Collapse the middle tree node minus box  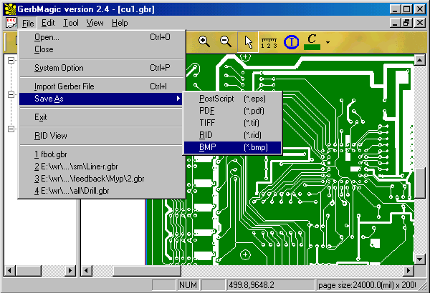(11, 94)
